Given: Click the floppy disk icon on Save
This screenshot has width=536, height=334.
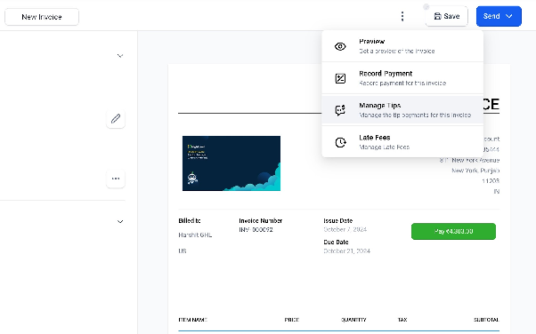Looking at the screenshot, I should [437, 16].
